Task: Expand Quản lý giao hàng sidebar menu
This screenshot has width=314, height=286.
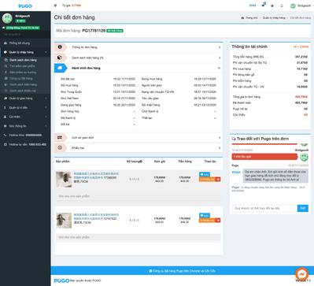Action: pyautogui.click(x=25, y=98)
